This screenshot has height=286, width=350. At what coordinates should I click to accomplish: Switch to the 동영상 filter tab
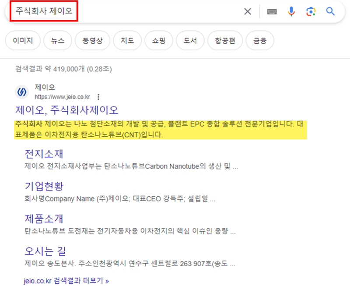pyautogui.click(x=92, y=41)
